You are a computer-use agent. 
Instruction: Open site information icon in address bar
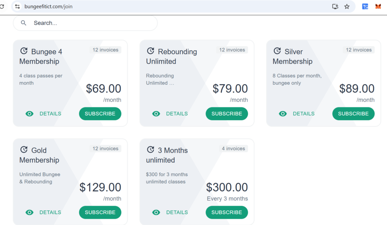click(17, 6)
